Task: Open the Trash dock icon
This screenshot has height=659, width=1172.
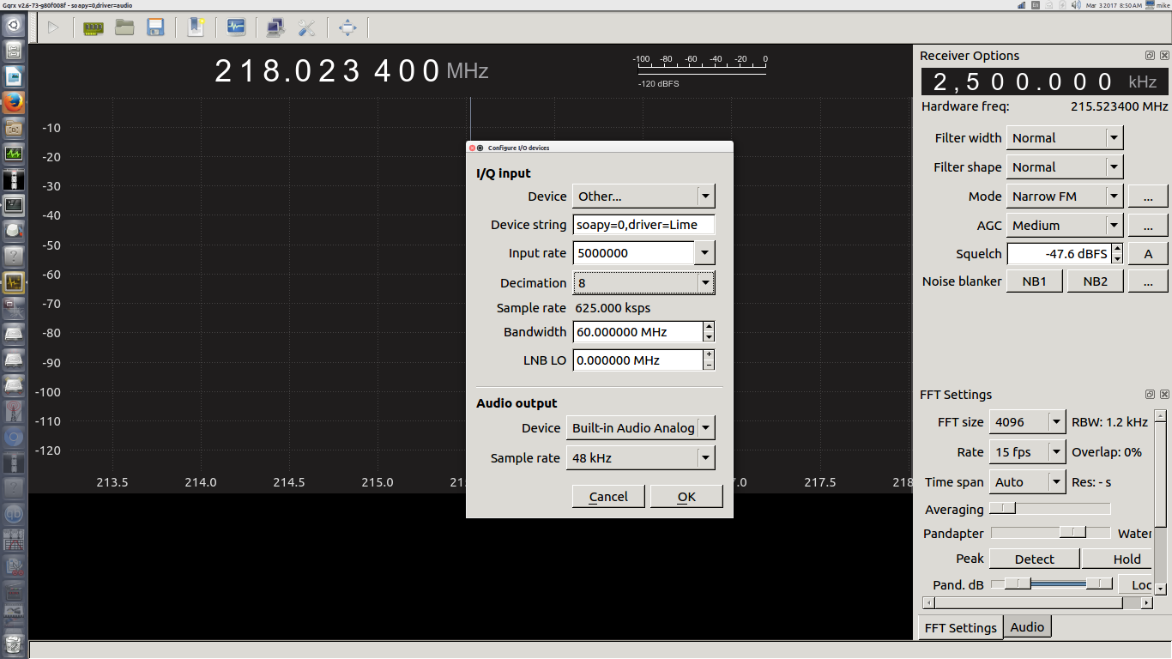Action: [x=14, y=644]
